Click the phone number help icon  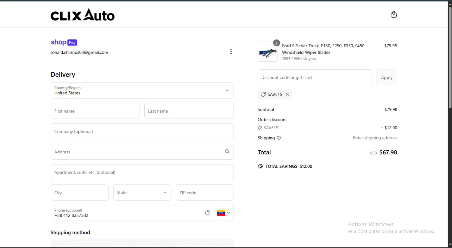click(x=208, y=213)
